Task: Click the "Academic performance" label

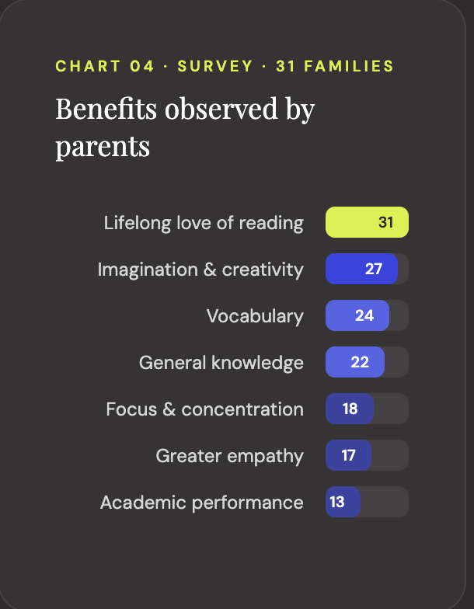Action: pos(201,503)
